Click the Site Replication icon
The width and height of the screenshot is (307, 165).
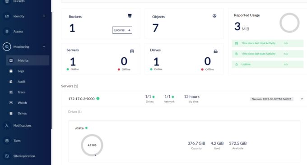(x=7, y=156)
